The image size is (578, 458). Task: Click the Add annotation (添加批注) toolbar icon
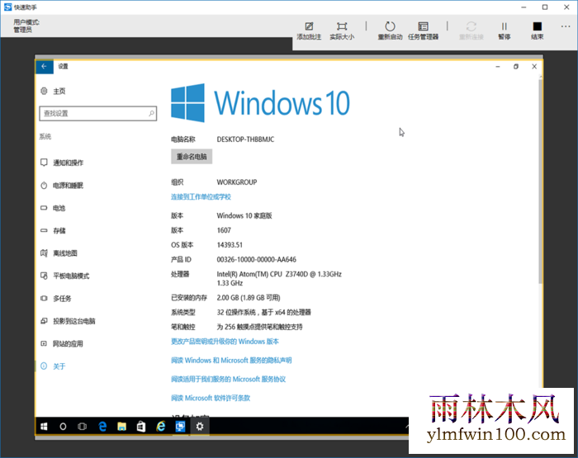[309, 31]
